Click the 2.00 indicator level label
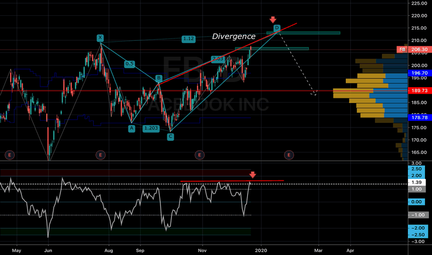Image resolution: width=432 pixels, height=255 pixels. (x=417, y=176)
